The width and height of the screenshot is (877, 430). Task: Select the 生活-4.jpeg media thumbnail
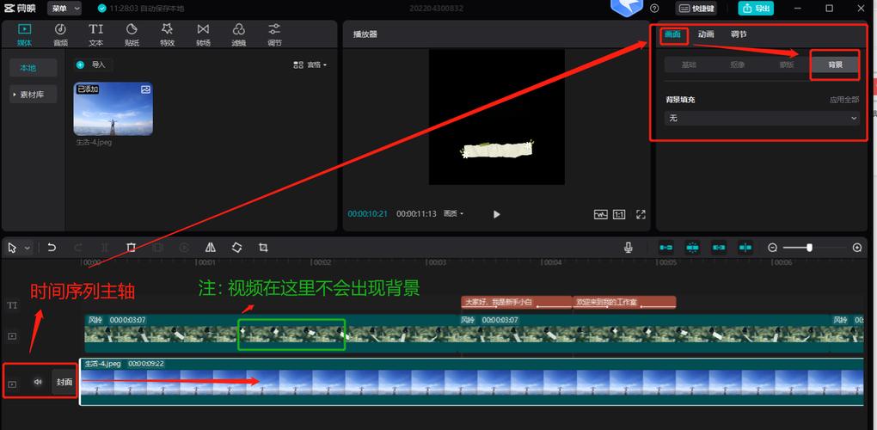tap(113, 109)
